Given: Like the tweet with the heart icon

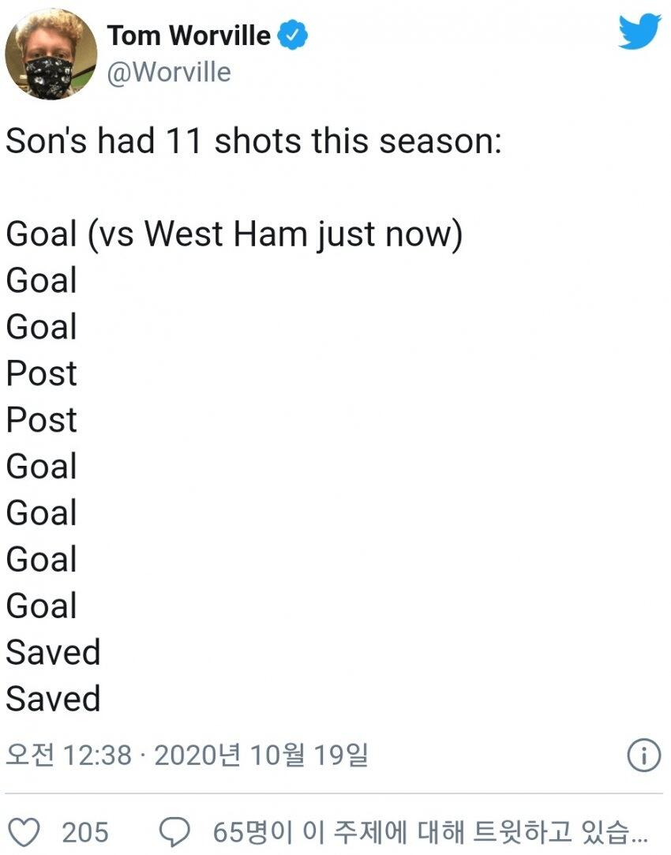Looking at the screenshot, I should pyautogui.click(x=28, y=832).
